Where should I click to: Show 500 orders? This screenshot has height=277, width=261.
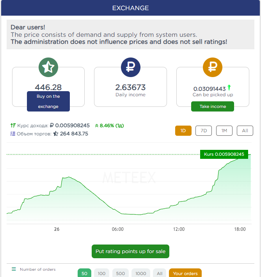pyautogui.click(x=121, y=273)
